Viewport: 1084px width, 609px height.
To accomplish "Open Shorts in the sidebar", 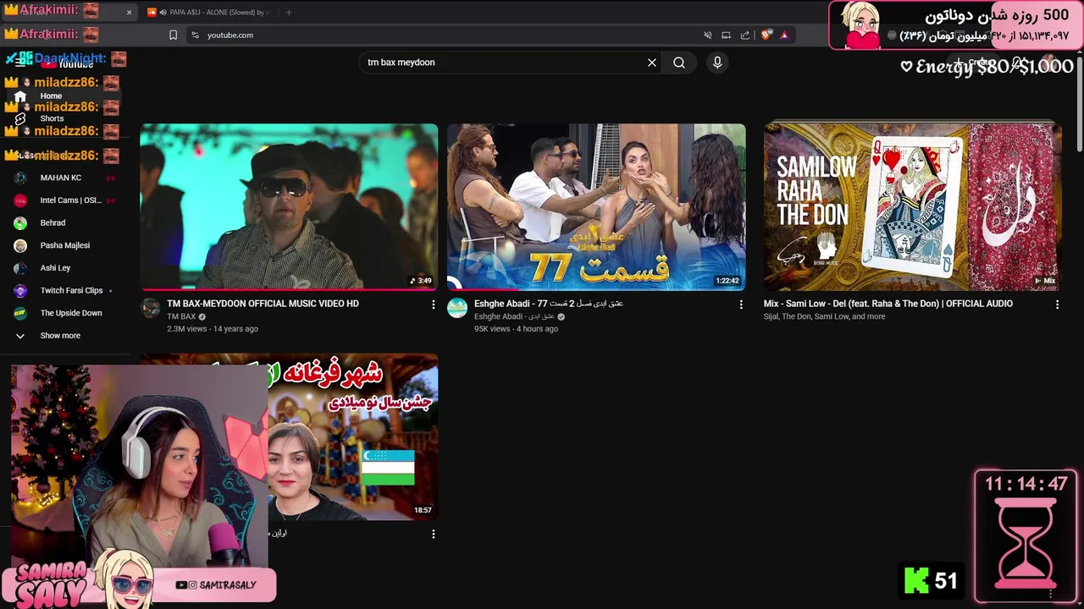I will [51, 118].
